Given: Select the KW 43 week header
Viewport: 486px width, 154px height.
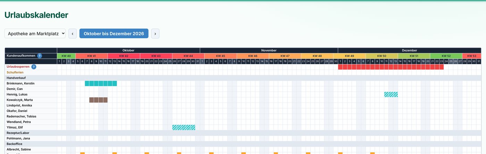Looking at the screenshot, I should (x=156, y=56).
